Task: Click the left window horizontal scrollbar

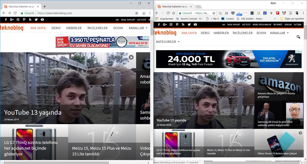Action: pyautogui.click(x=56, y=162)
